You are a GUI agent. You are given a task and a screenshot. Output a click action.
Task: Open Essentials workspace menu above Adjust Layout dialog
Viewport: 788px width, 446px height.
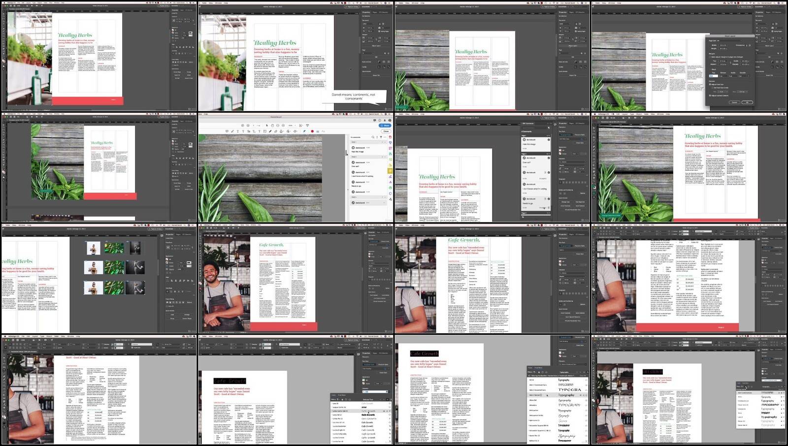[x=760, y=6]
